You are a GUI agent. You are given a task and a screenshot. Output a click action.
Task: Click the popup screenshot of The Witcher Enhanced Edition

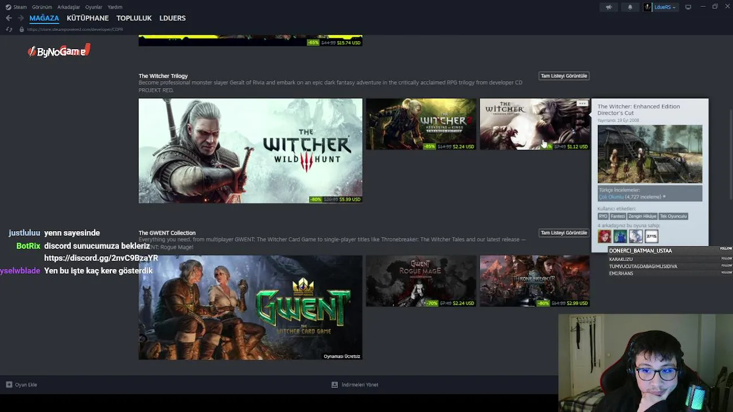click(x=650, y=154)
